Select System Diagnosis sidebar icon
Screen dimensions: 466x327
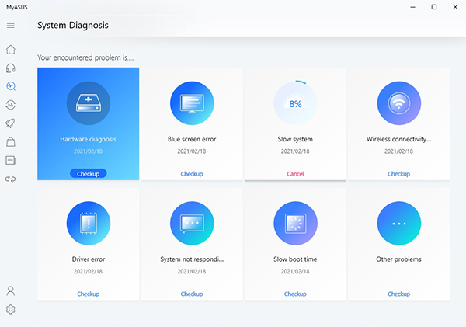(x=11, y=86)
